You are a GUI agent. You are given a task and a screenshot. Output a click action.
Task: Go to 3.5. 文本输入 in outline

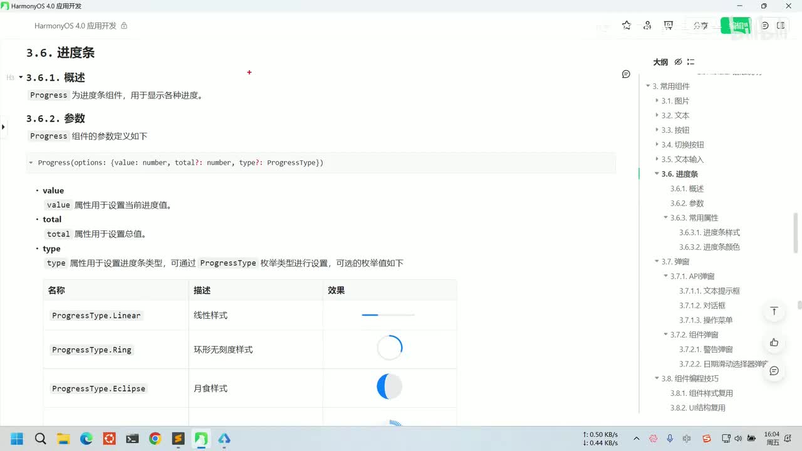point(682,159)
